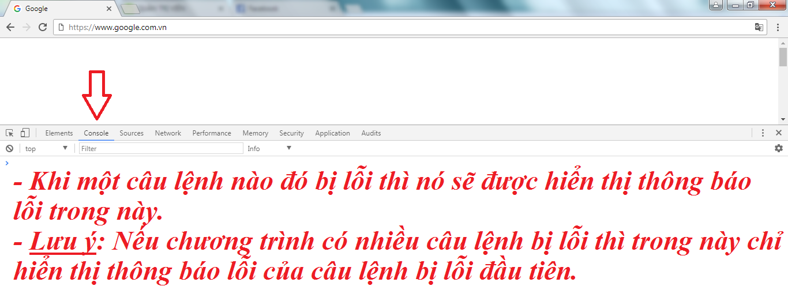This screenshot has width=788, height=301.
Task: Open the Network tab
Action: click(x=168, y=133)
